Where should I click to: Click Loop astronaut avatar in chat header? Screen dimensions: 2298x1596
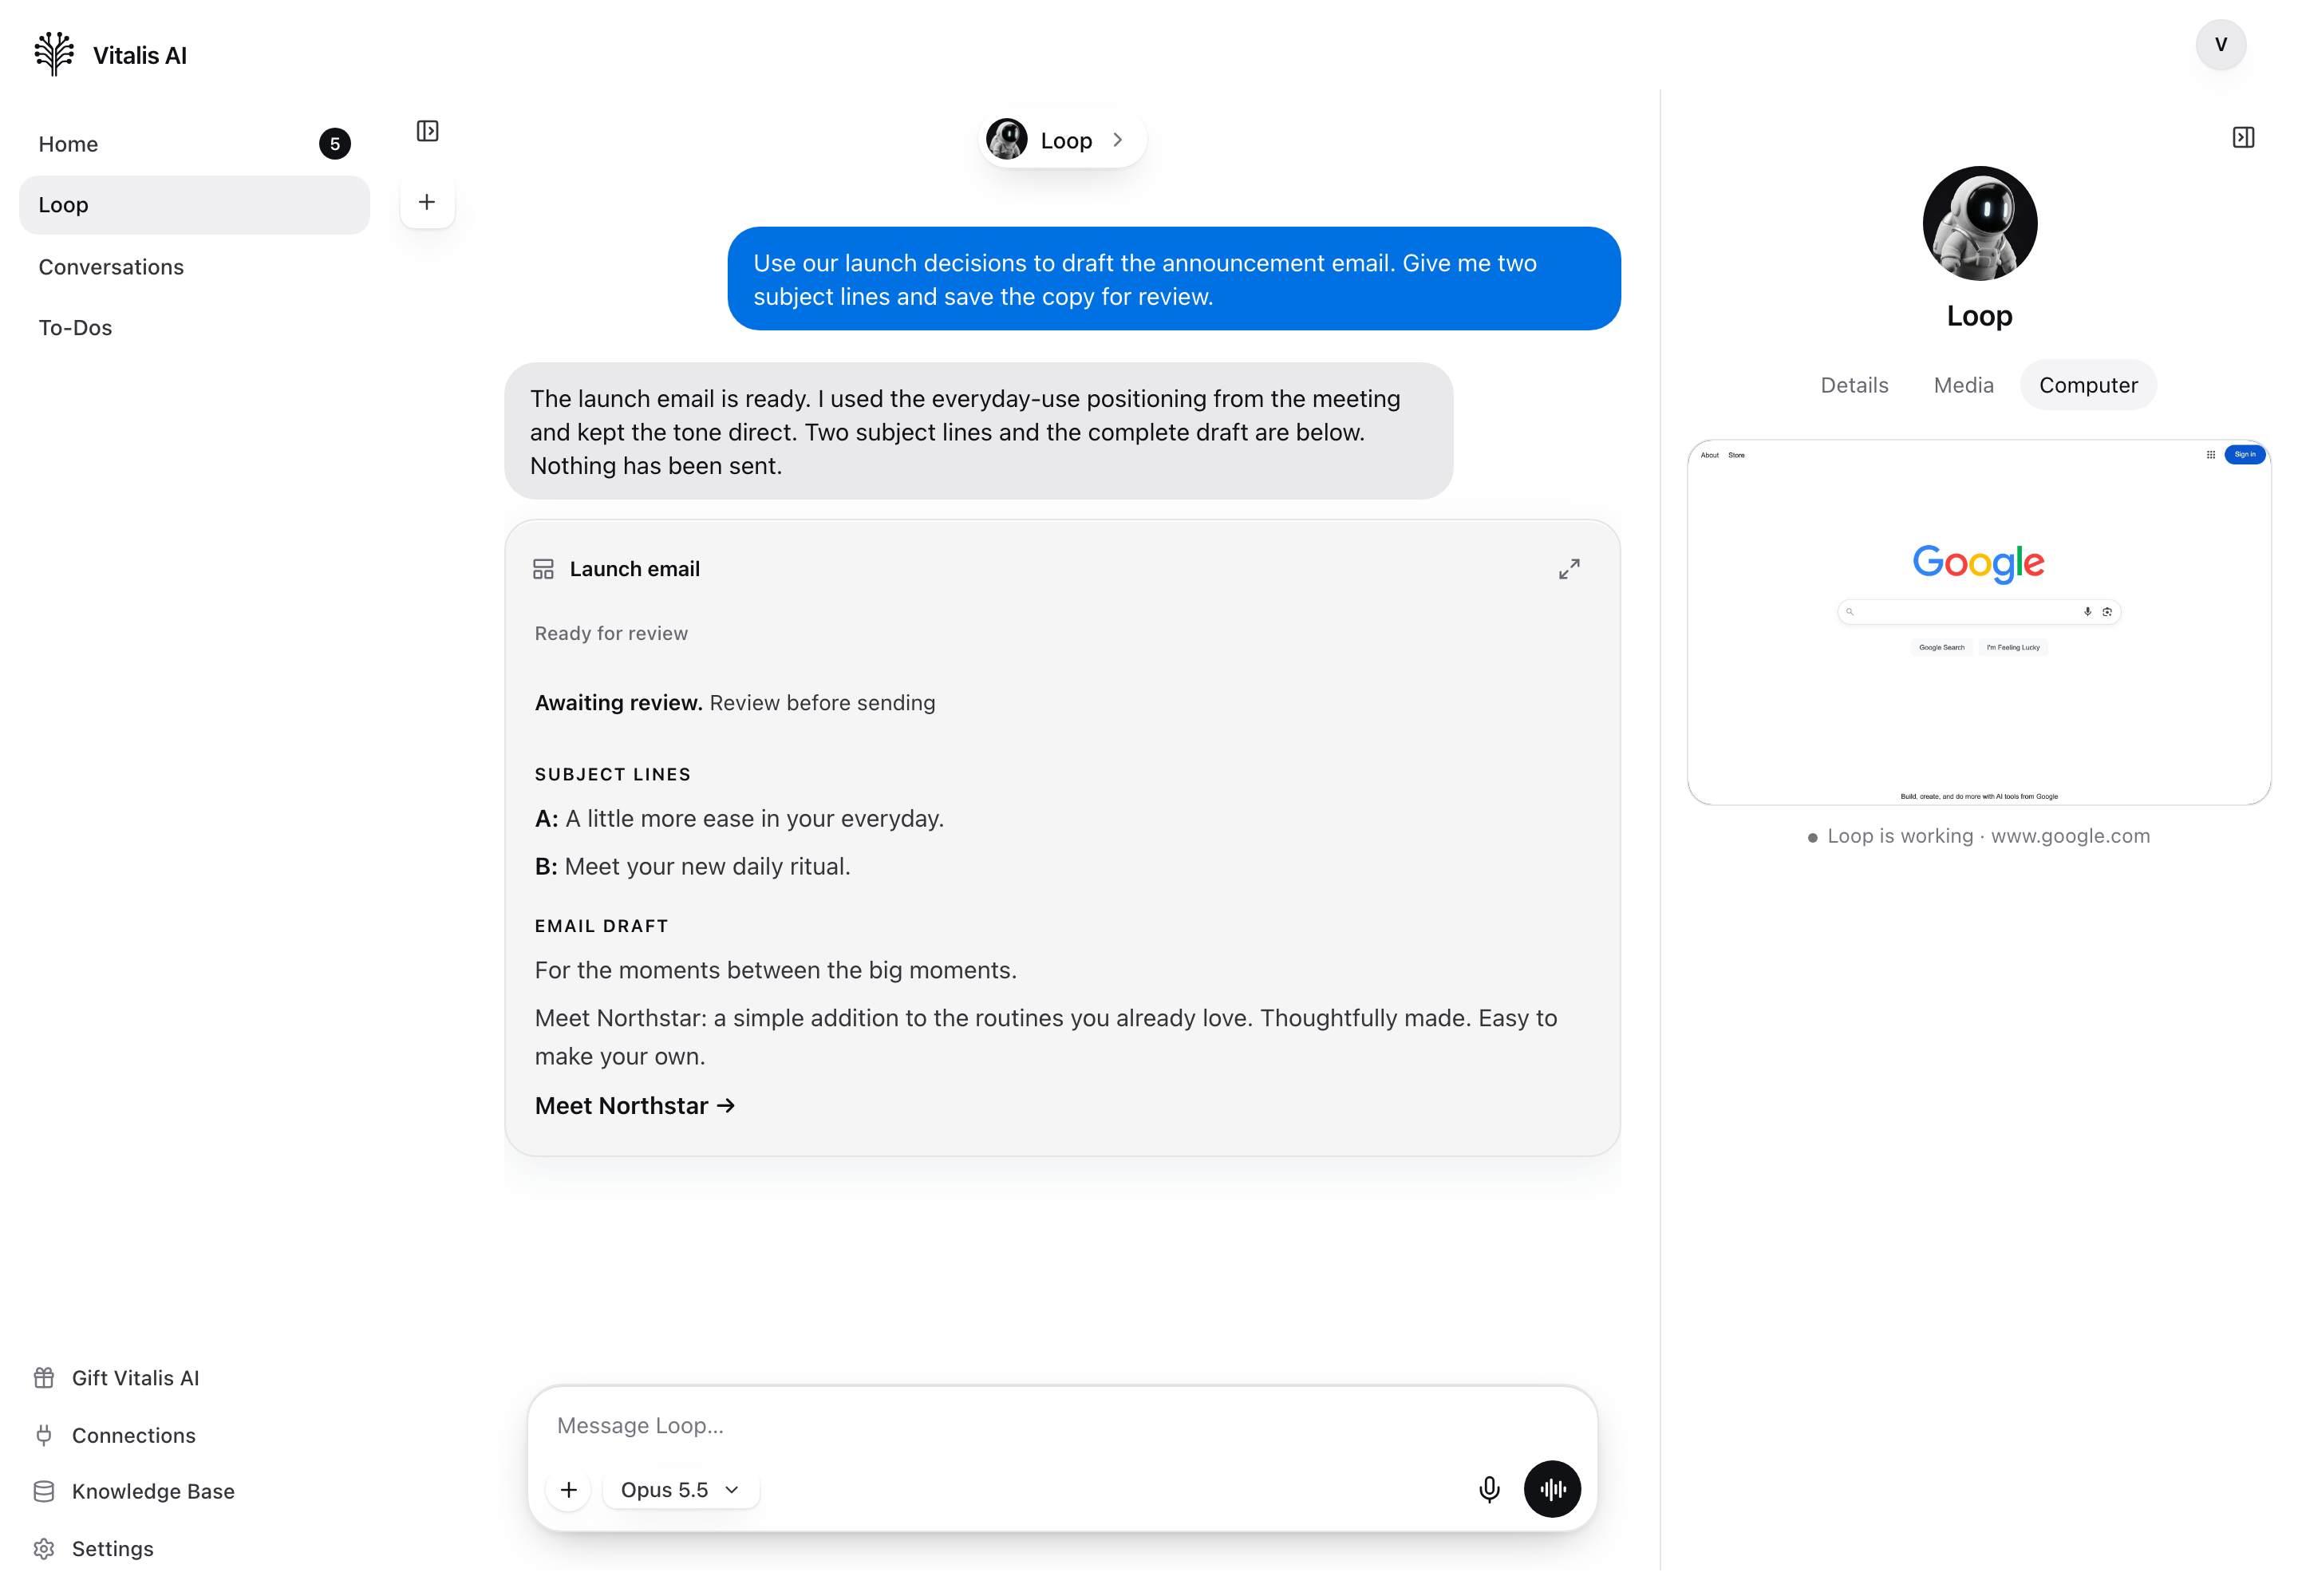pyautogui.click(x=1006, y=139)
